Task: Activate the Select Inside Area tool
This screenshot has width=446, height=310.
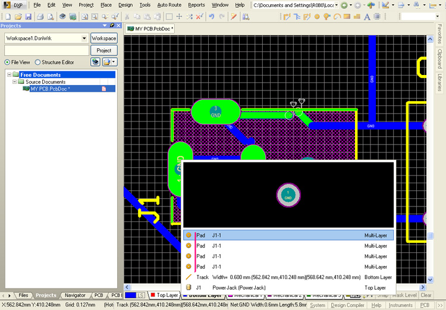Action: pyautogui.click(x=169, y=17)
